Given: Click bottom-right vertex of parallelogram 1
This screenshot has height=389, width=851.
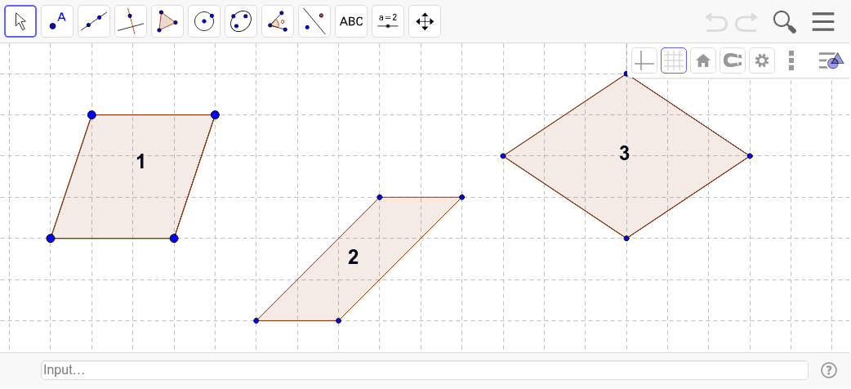Looking at the screenshot, I should (174, 238).
